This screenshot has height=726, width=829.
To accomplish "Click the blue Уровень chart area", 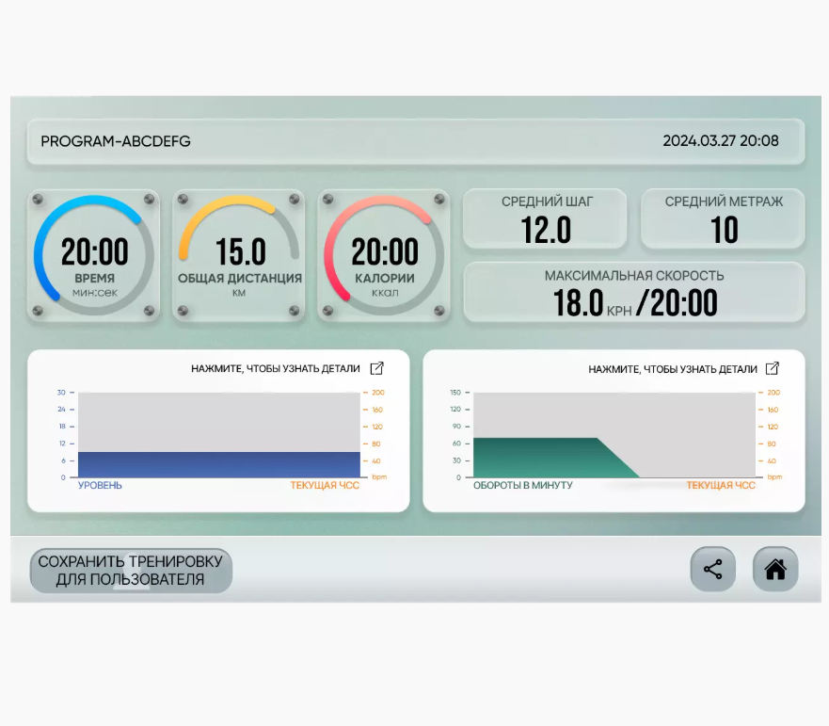I will coord(218,464).
